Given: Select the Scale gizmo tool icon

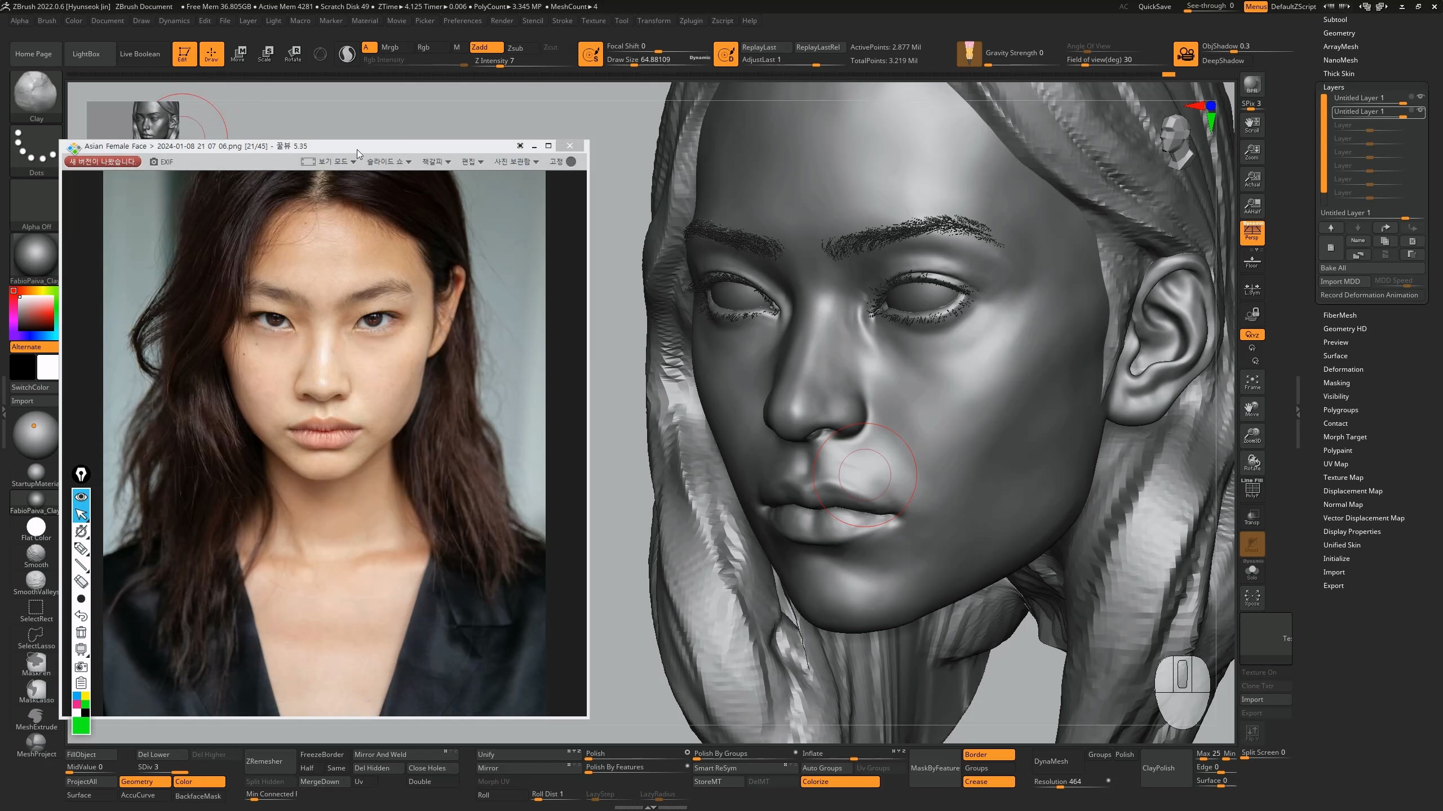Looking at the screenshot, I should [265, 54].
